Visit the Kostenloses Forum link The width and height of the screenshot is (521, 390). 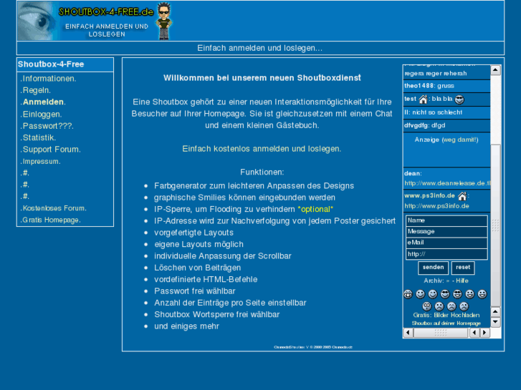[x=53, y=208]
